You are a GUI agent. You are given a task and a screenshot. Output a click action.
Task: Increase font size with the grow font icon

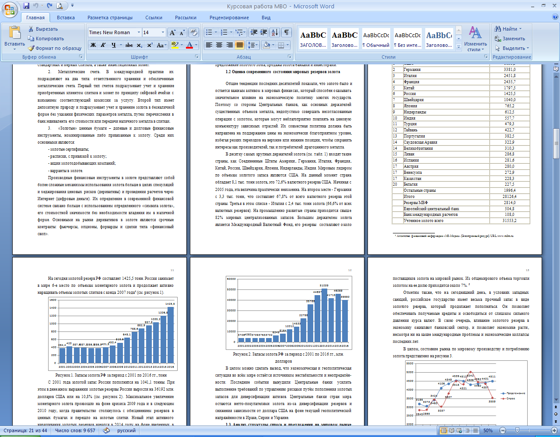172,32
